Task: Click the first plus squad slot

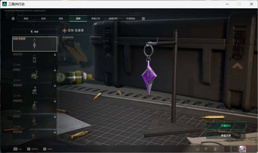Action: click(x=227, y=149)
